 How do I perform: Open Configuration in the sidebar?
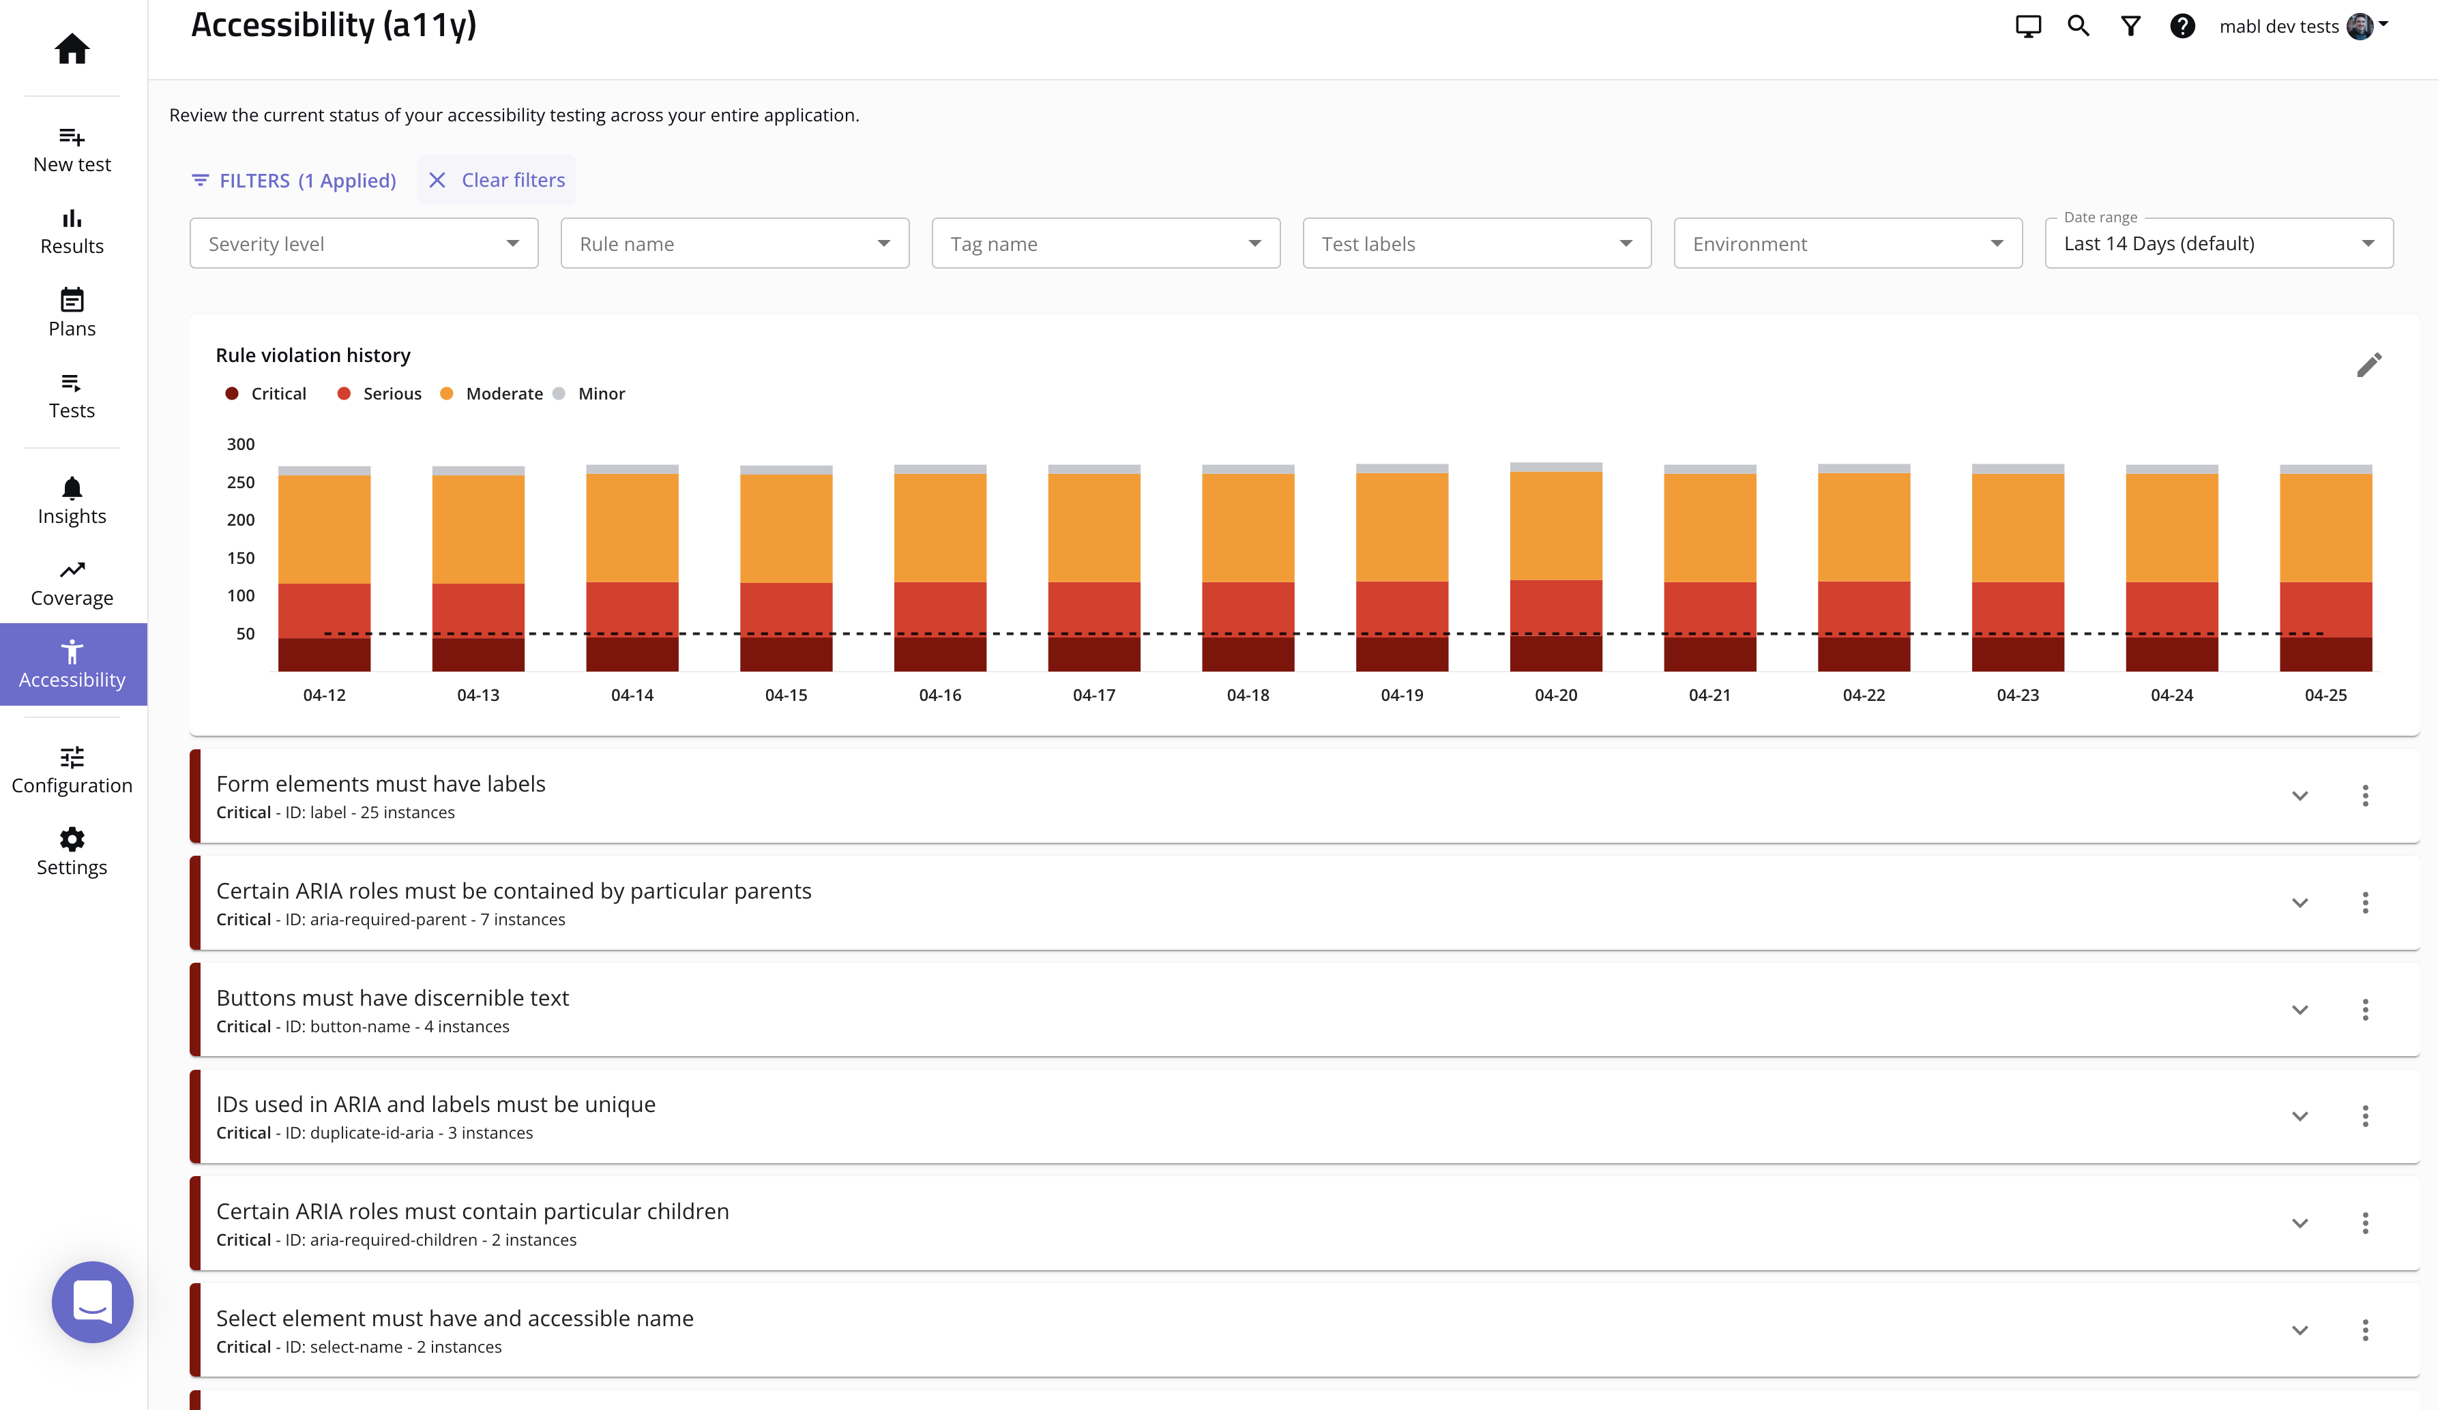pyautogui.click(x=72, y=770)
